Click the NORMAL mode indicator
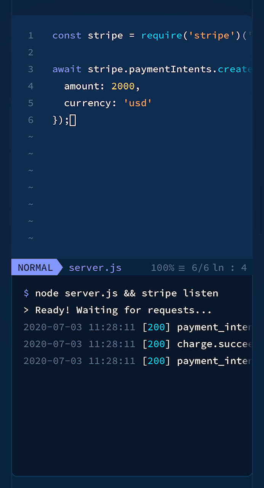 point(35,268)
